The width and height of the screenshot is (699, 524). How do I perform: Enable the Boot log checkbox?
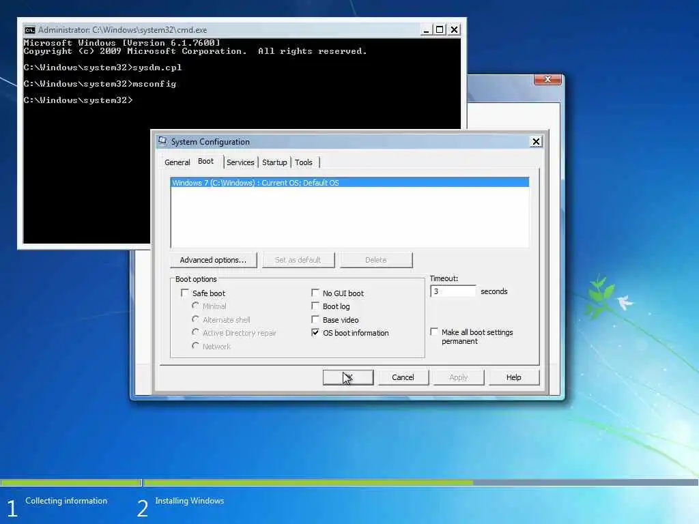pyautogui.click(x=315, y=306)
